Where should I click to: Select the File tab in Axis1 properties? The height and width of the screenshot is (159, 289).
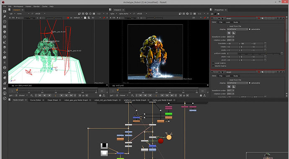pyautogui.click(x=221, y=22)
